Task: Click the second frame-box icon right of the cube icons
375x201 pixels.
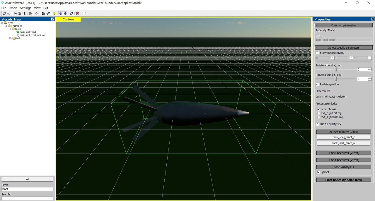Action: [71, 13]
